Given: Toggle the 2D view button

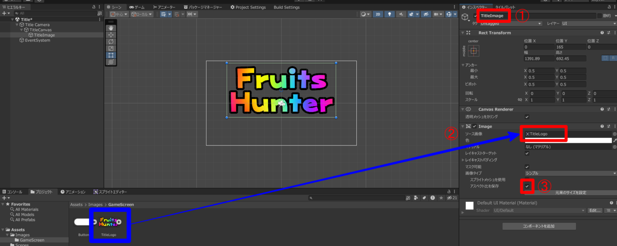Looking at the screenshot, I should (x=378, y=14).
